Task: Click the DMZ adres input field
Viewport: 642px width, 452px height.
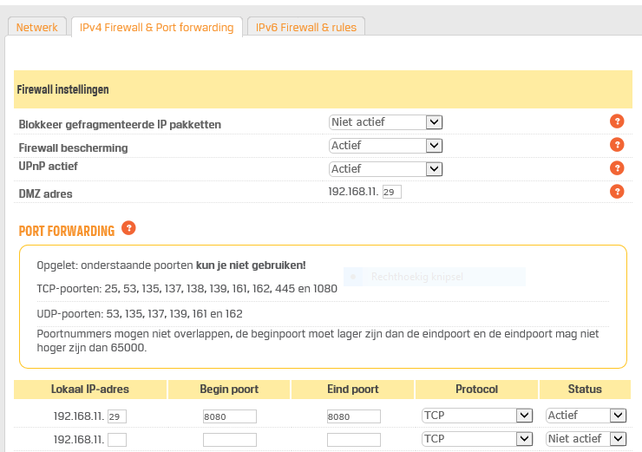Action: [391, 192]
